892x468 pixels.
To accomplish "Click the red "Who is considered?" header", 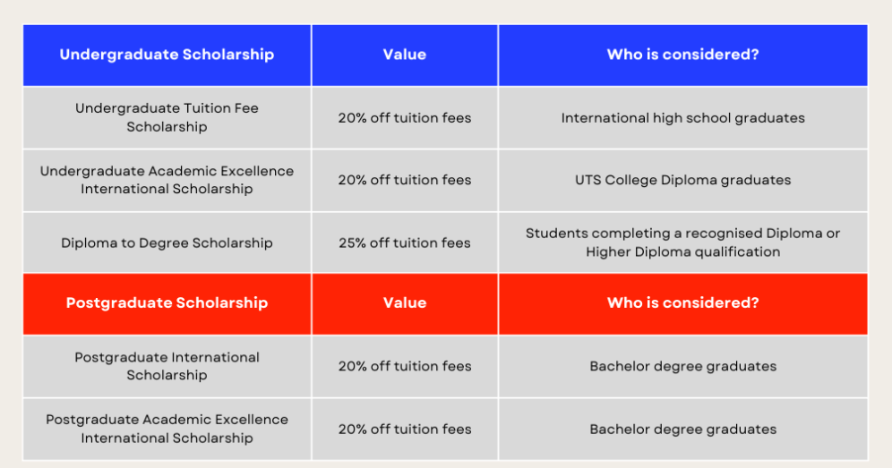I will click(682, 303).
